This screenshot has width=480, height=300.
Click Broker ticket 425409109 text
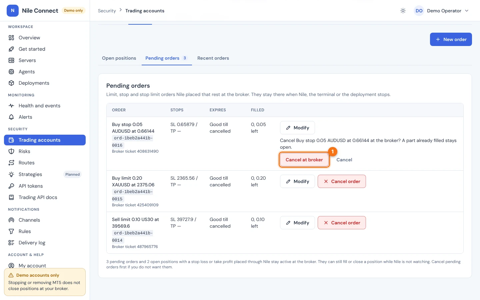click(x=135, y=205)
